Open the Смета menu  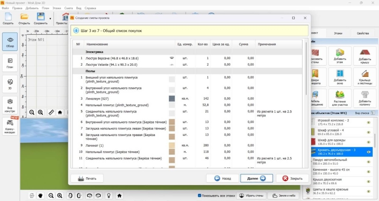[x=68, y=8]
